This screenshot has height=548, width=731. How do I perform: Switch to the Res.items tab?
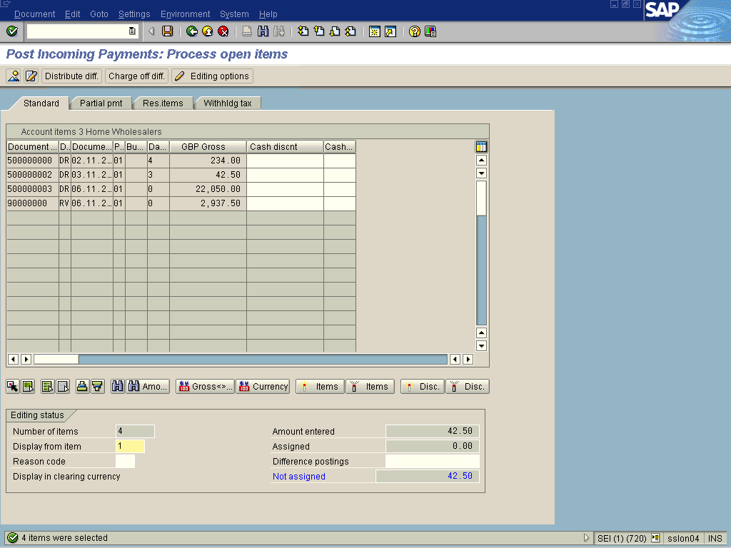(x=163, y=103)
